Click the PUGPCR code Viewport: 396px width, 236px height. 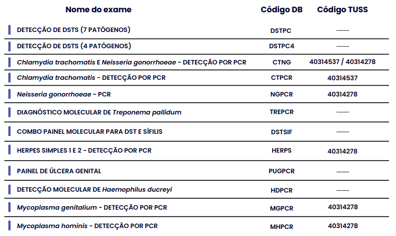click(282, 171)
